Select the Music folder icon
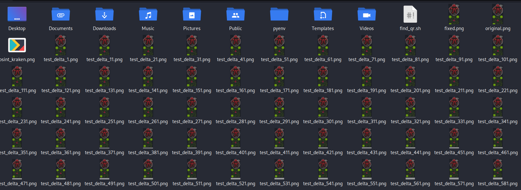Screen dimensions: 521x190 (148, 15)
